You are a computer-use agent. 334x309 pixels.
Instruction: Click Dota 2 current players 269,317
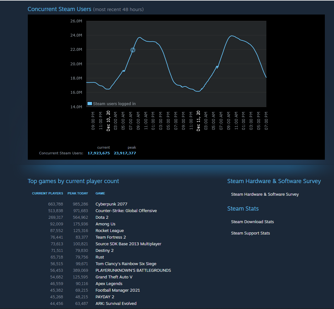tap(56, 217)
